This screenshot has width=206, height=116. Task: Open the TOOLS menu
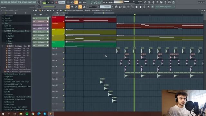30,2
